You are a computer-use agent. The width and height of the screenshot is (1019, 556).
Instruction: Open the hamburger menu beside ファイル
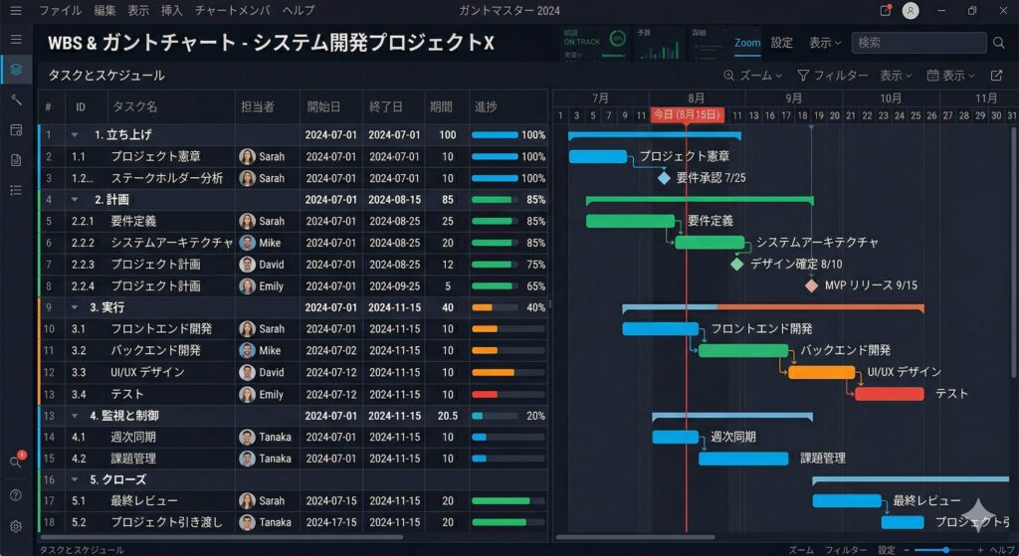click(16, 10)
